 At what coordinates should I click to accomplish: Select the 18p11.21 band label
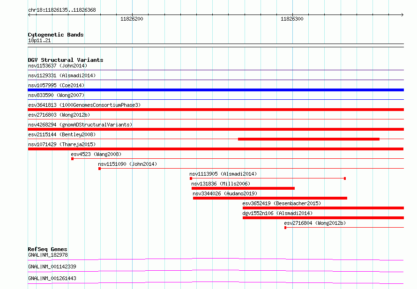(39, 40)
